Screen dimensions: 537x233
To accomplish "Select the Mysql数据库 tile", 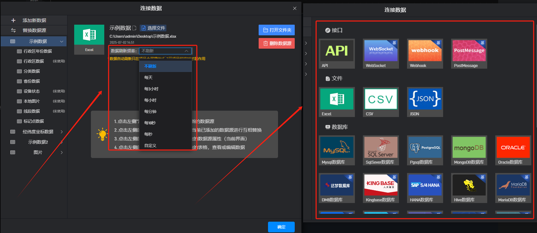I will pos(337,150).
